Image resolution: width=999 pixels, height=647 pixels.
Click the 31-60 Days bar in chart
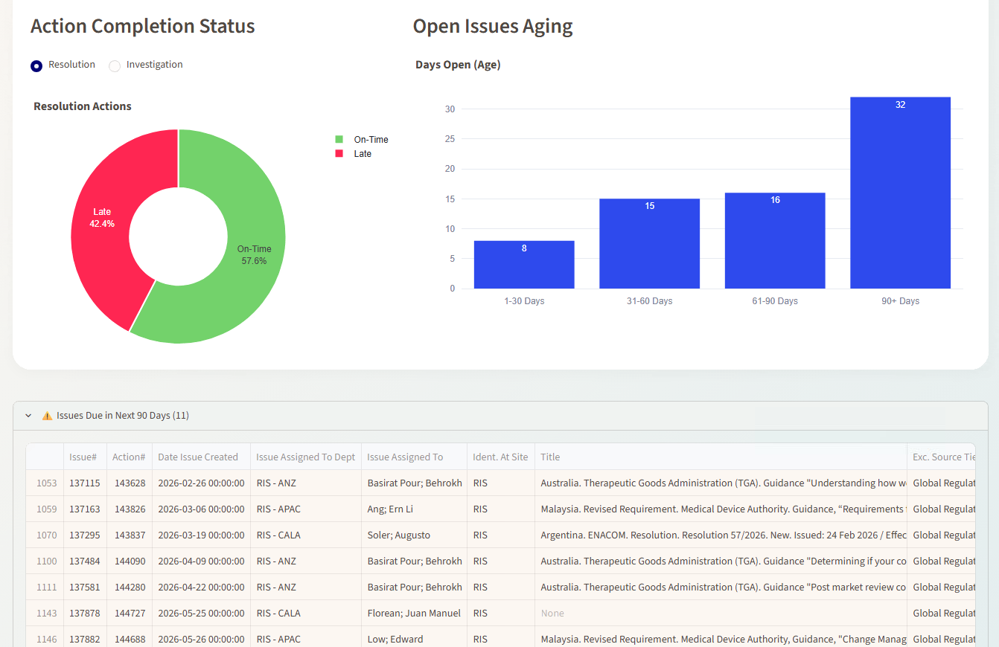649,243
